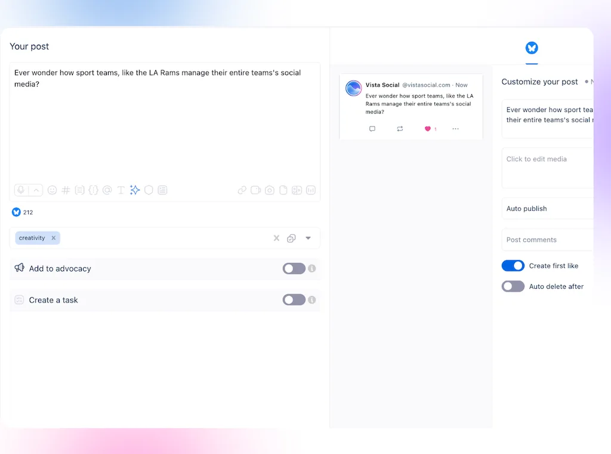Click the repost icon in post preview
The width and height of the screenshot is (611, 454).
click(400, 129)
